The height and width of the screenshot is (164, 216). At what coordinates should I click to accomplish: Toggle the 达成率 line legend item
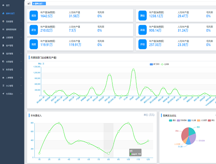(165, 64)
